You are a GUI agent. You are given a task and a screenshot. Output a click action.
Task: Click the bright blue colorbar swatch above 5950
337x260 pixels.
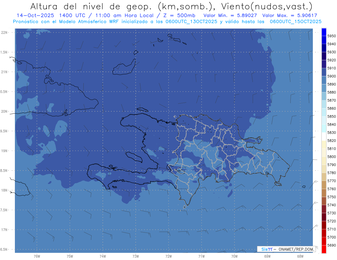(x=324, y=32)
